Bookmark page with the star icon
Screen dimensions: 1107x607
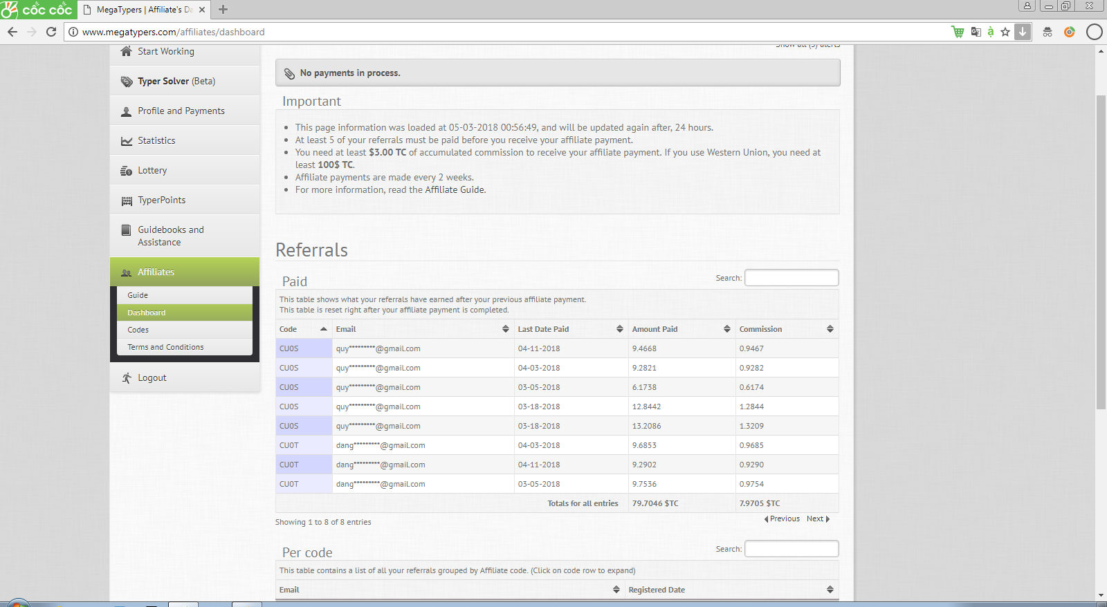[1005, 32]
